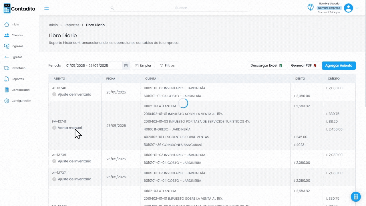Click the ASIENTO column header

click(59, 79)
